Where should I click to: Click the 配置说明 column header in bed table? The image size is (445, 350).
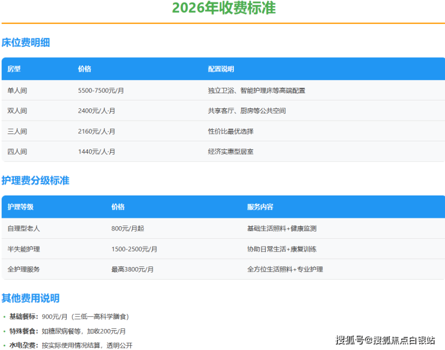click(221, 69)
